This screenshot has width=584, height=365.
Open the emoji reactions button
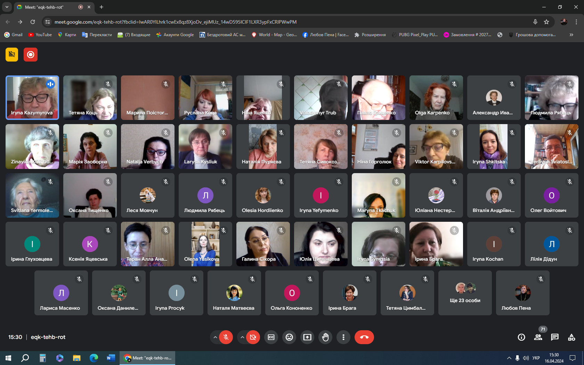pos(289,337)
